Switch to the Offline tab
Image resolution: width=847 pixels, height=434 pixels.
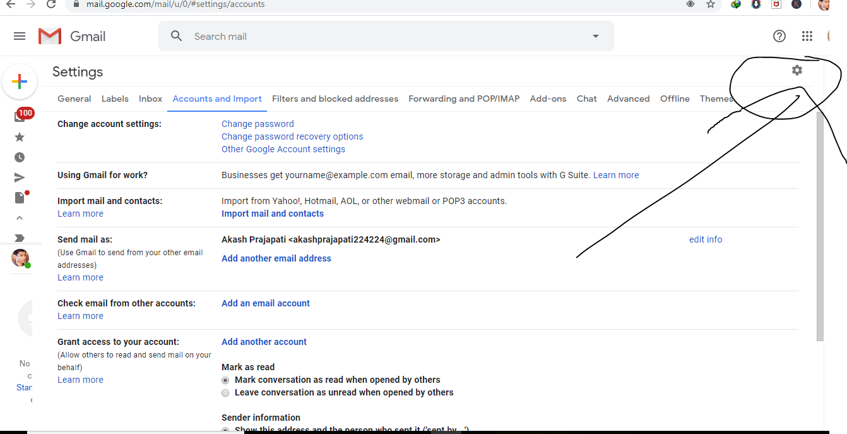pyautogui.click(x=675, y=99)
